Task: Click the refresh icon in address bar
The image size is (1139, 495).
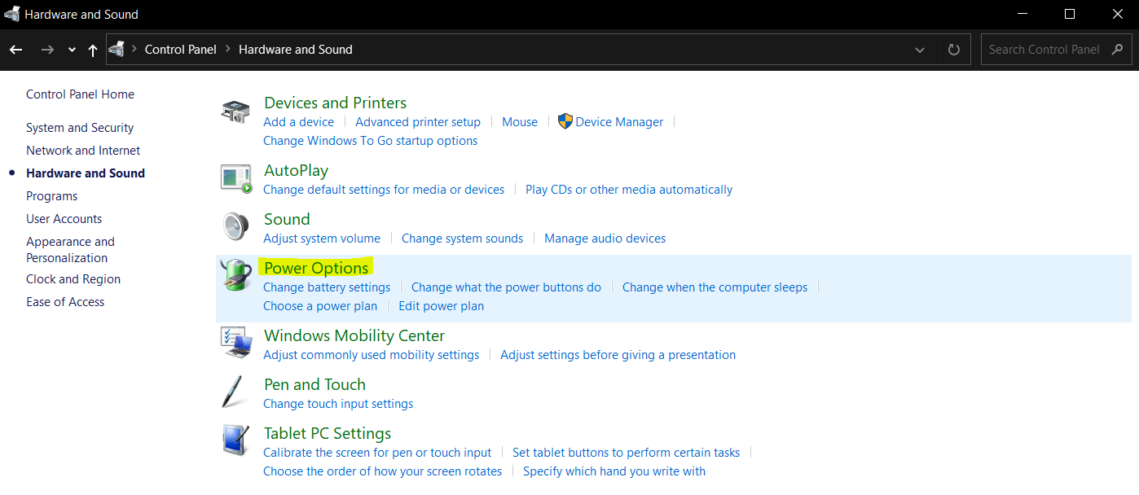Action: (954, 50)
